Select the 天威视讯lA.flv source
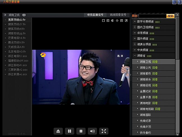This screenshot has height=137, width=182. coord(16,47)
